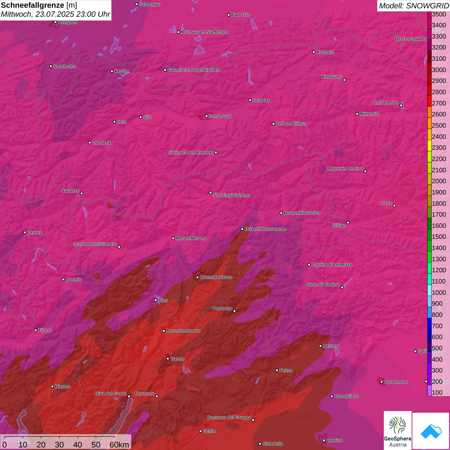Click the Nauders location dot
The image size is (450, 450).
[x=82, y=193]
